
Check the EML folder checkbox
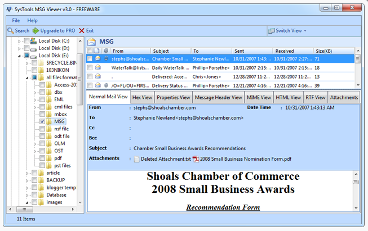coord(42,99)
